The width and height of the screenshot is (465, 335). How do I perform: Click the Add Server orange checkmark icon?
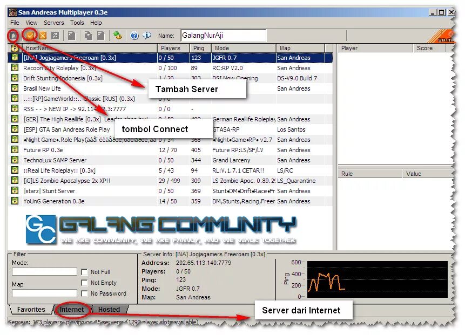[30, 36]
